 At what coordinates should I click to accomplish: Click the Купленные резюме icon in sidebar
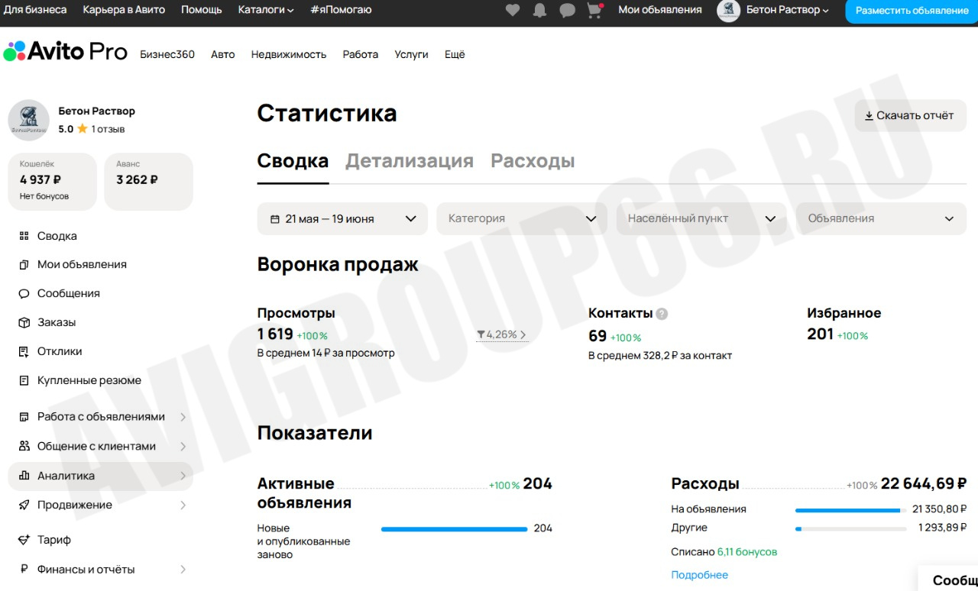pyautogui.click(x=24, y=380)
